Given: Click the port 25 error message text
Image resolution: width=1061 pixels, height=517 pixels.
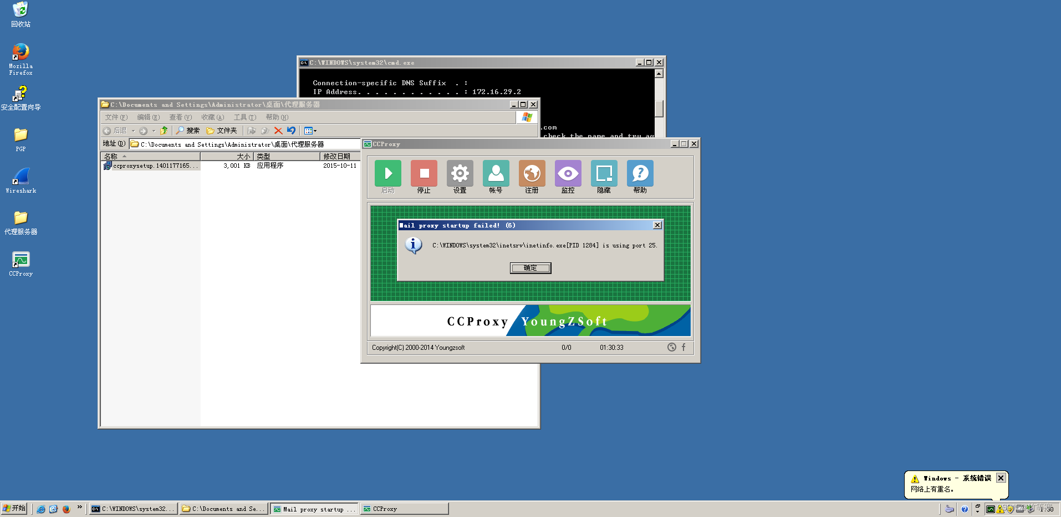Looking at the screenshot, I should [544, 245].
